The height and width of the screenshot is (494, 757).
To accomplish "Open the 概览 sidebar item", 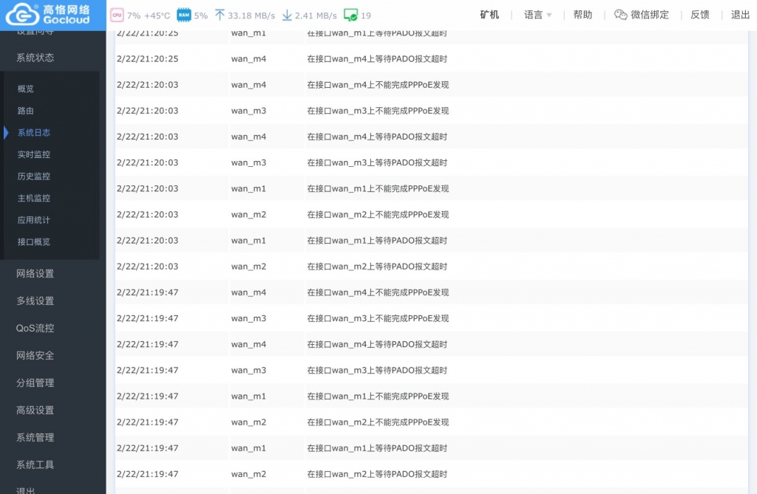I will pyautogui.click(x=26, y=89).
